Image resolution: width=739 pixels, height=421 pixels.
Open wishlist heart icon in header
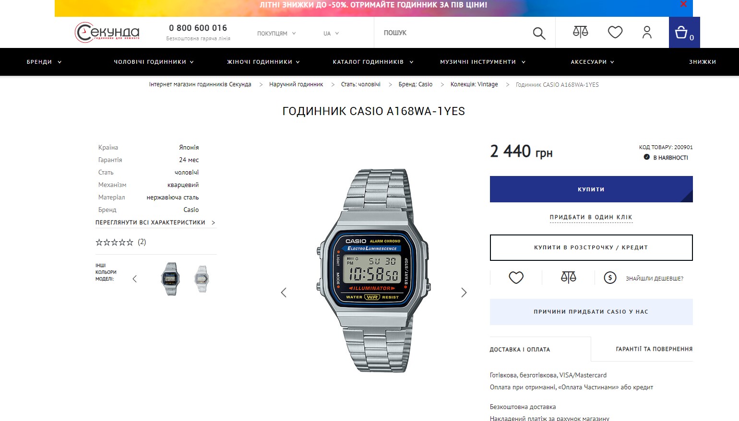pos(615,32)
